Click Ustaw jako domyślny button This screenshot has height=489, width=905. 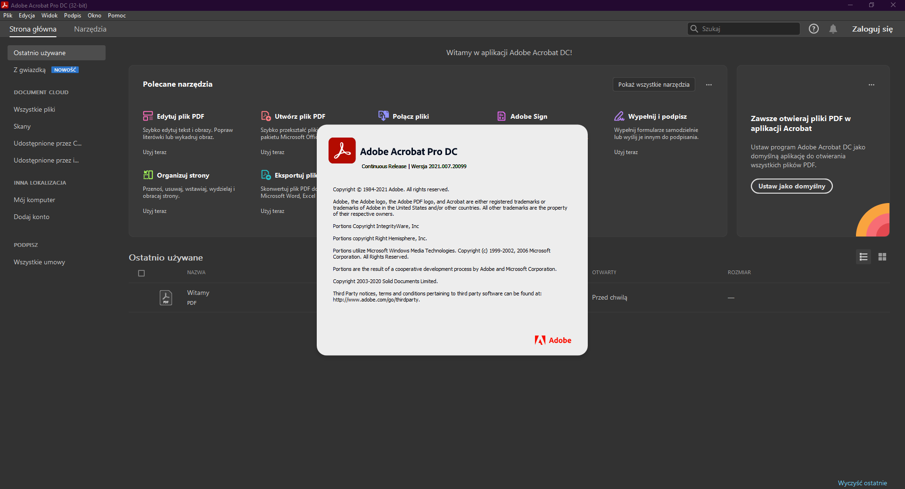[792, 186]
